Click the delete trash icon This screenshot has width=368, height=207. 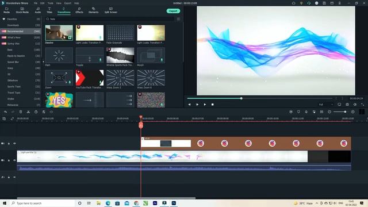point(21,112)
